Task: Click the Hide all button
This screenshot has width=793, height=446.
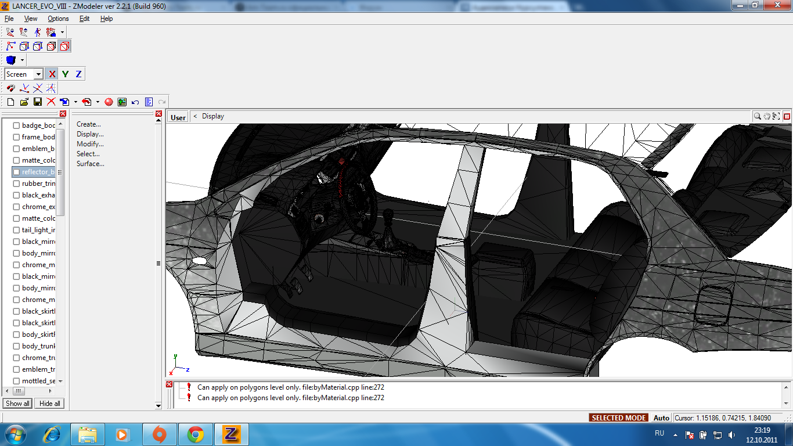Action: point(49,404)
